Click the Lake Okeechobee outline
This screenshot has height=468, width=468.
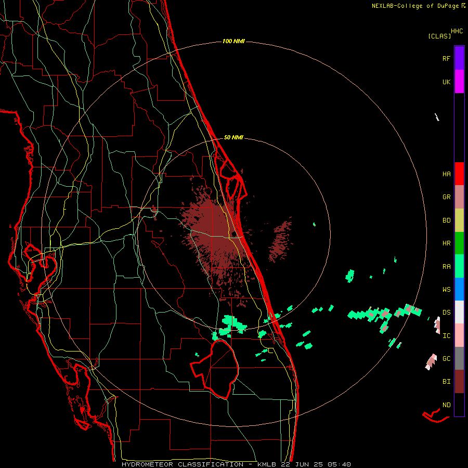click(x=215, y=370)
